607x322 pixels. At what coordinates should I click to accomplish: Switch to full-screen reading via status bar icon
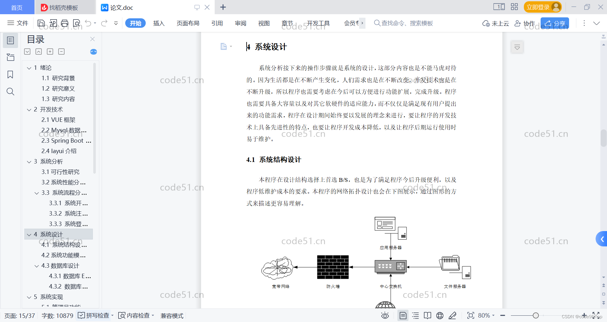[x=427, y=315]
